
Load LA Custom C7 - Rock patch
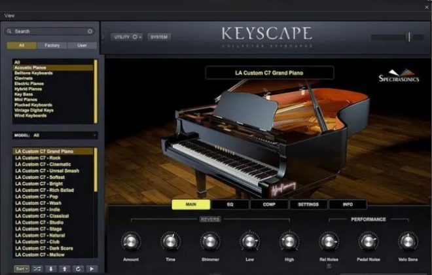[x=53, y=158]
